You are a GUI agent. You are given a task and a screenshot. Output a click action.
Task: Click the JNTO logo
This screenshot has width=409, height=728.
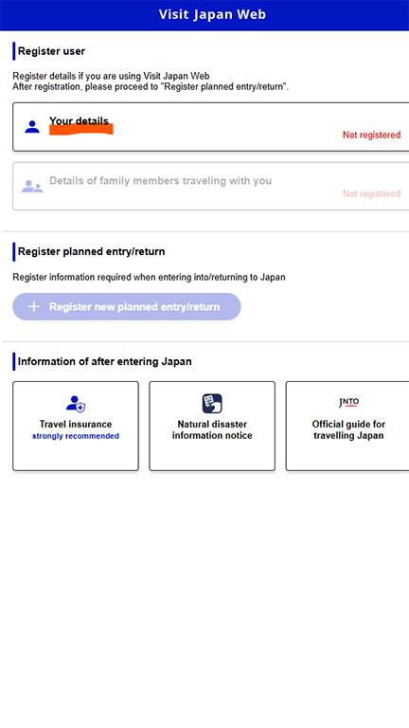[348, 403]
